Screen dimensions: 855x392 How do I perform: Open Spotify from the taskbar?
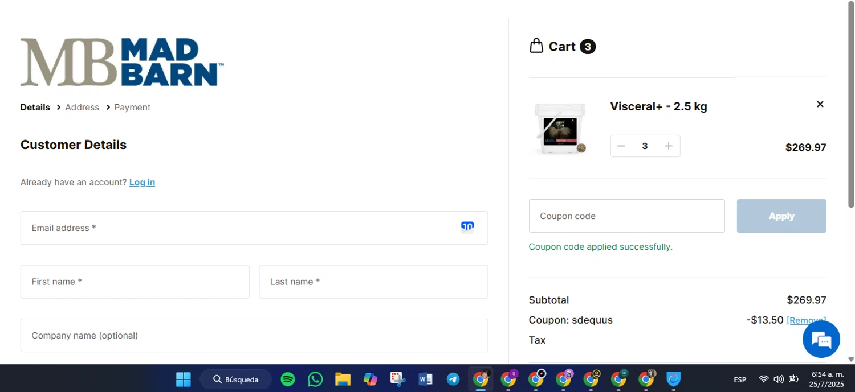pyautogui.click(x=288, y=379)
